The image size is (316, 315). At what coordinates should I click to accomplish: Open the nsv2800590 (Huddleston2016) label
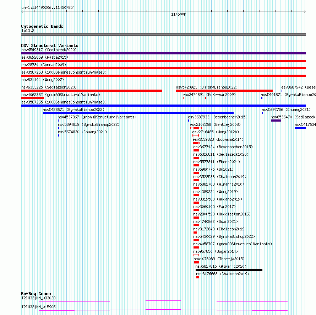222,214
